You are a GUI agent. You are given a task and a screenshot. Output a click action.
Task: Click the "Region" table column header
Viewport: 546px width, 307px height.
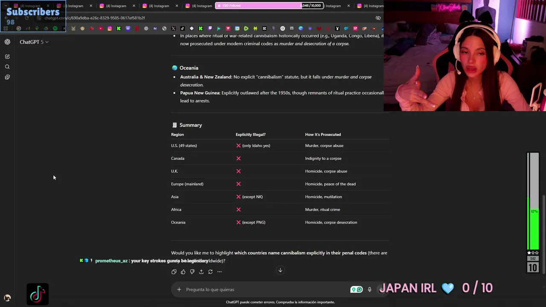pos(177,134)
